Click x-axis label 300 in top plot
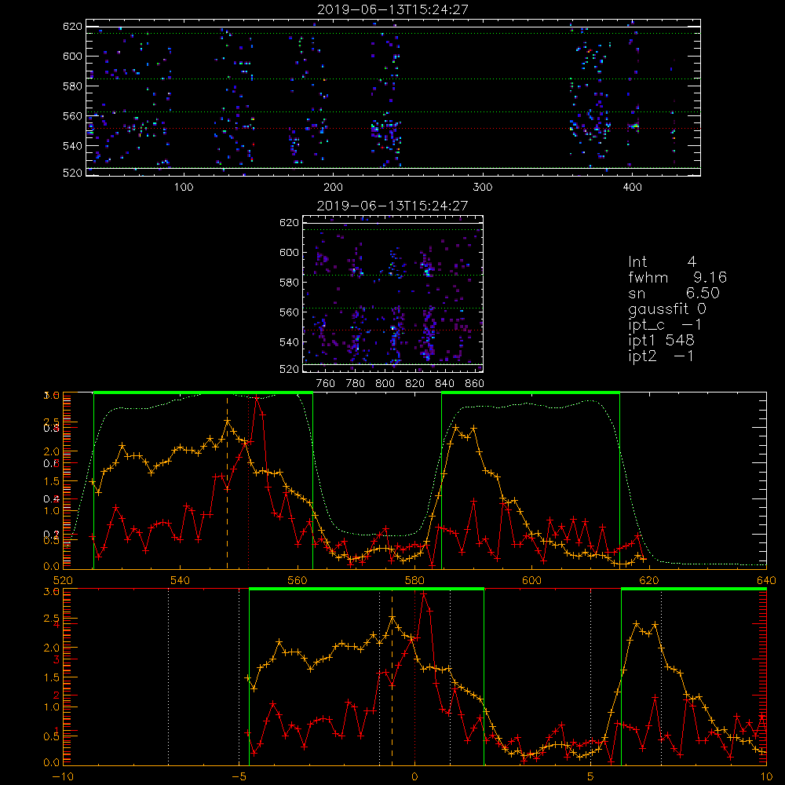This screenshot has width=785, height=785. click(483, 188)
